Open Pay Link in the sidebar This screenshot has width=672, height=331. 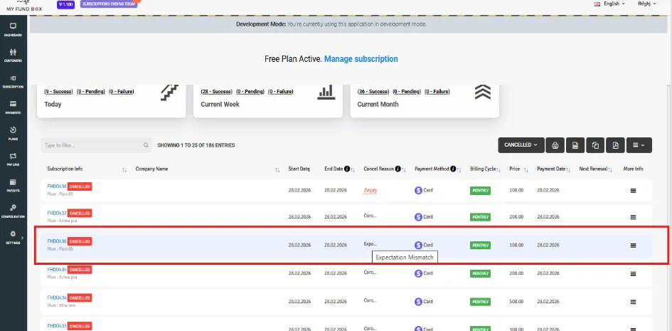[13, 159]
